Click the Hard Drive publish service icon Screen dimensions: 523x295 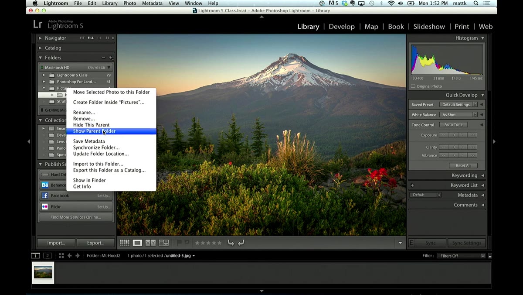pos(45,175)
